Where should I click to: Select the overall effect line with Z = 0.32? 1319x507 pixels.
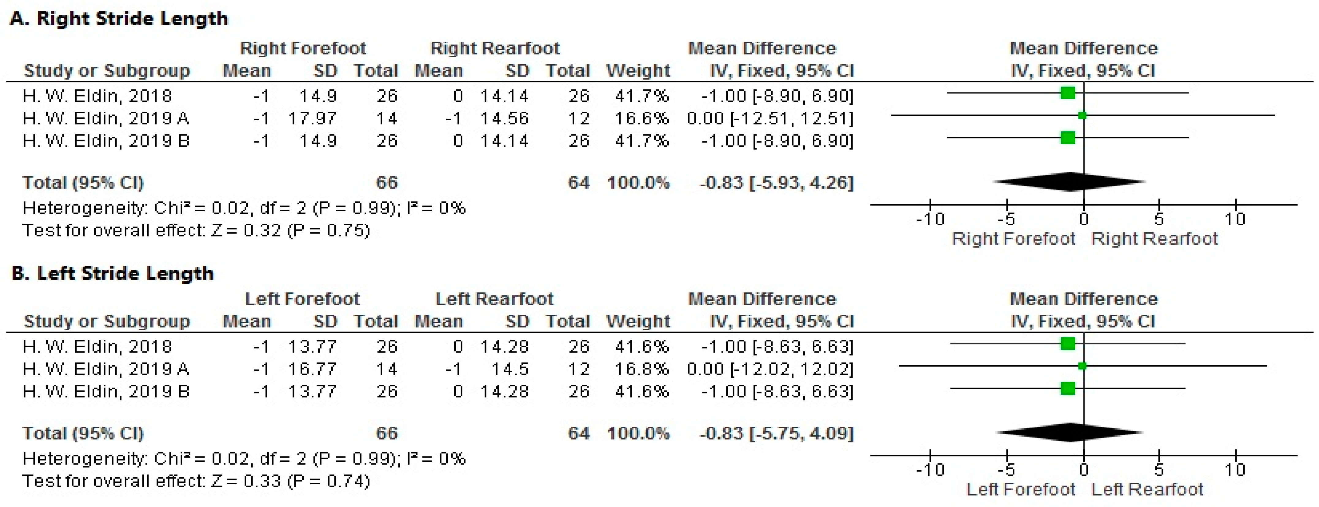click(196, 231)
